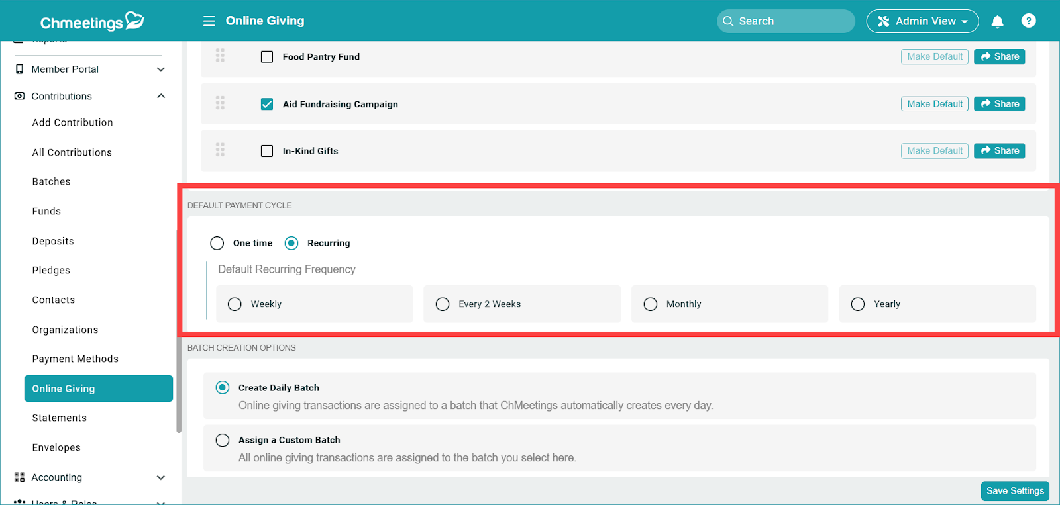Click the hamburger menu icon

[209, 21]
